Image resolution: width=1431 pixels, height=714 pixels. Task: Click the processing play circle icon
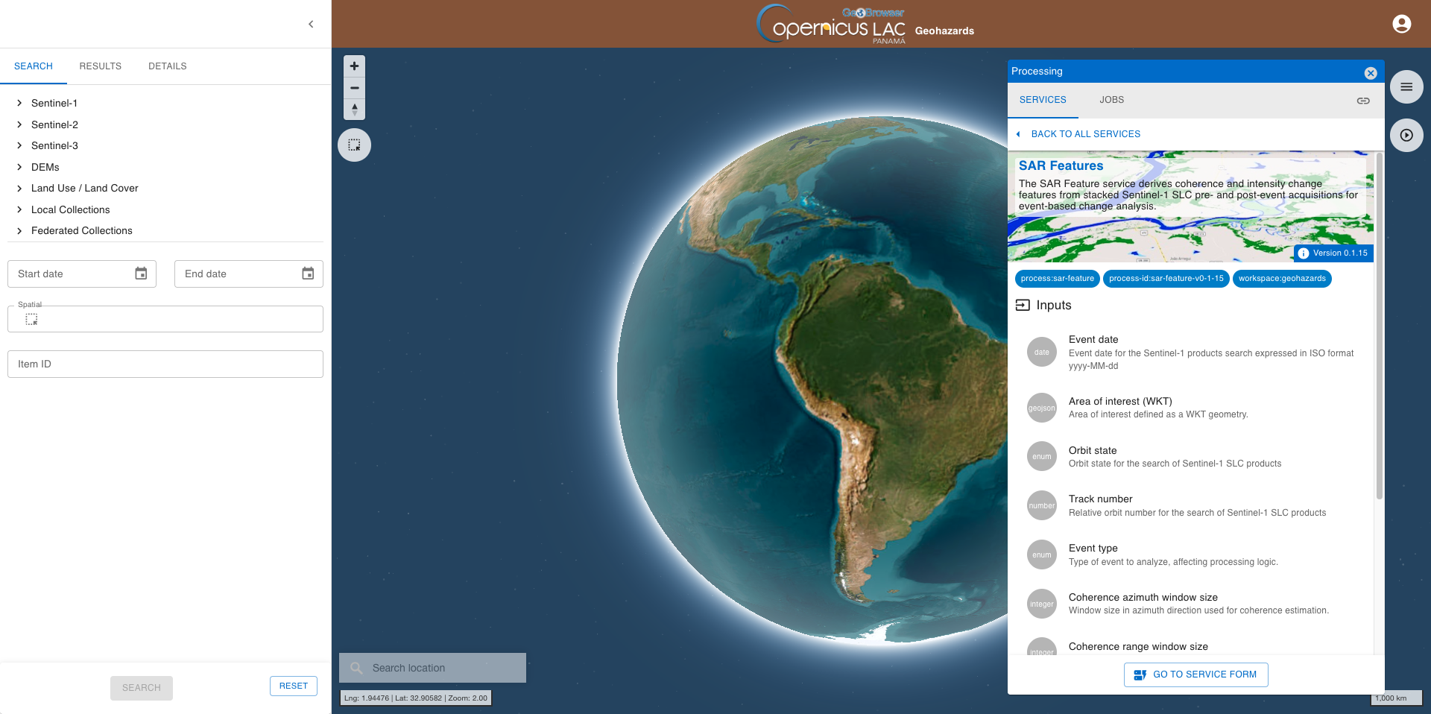[x=1406, y=136]
